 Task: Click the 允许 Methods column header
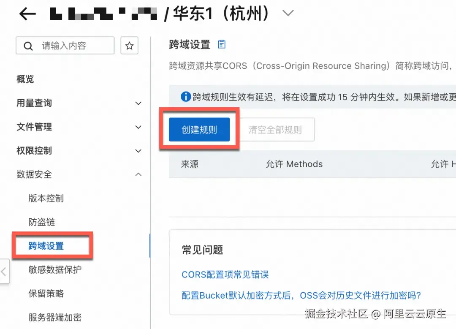click(294, 164)
